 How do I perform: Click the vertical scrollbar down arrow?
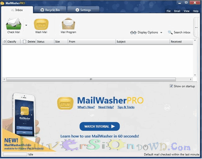click(x=195, y=75)
